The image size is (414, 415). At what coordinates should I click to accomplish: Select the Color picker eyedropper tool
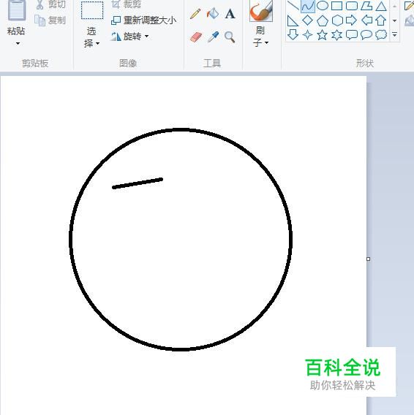tap(213, 37)
